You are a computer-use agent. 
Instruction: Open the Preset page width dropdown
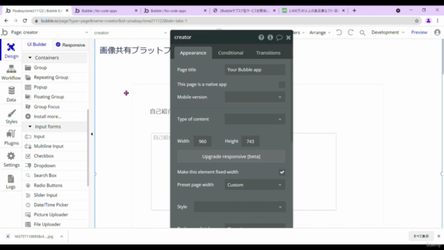tap(255, 185)
